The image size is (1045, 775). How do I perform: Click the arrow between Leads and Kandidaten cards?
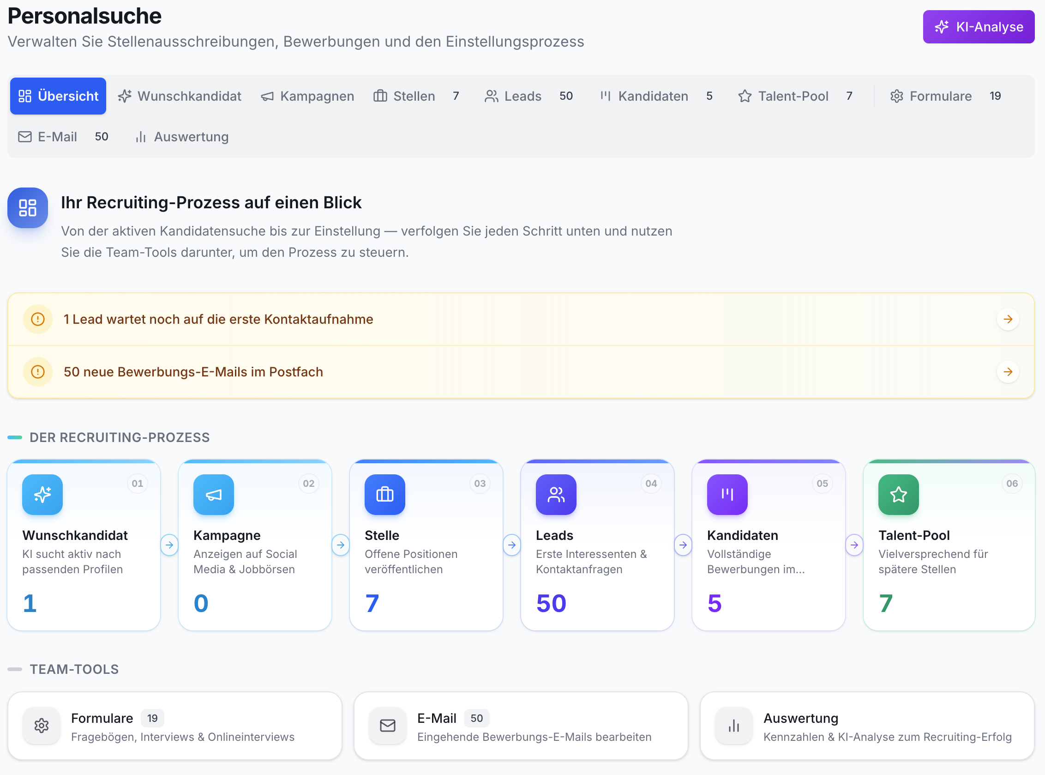click(x=683, y=545)
